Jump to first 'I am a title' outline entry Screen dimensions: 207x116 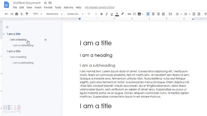[14, 34]
